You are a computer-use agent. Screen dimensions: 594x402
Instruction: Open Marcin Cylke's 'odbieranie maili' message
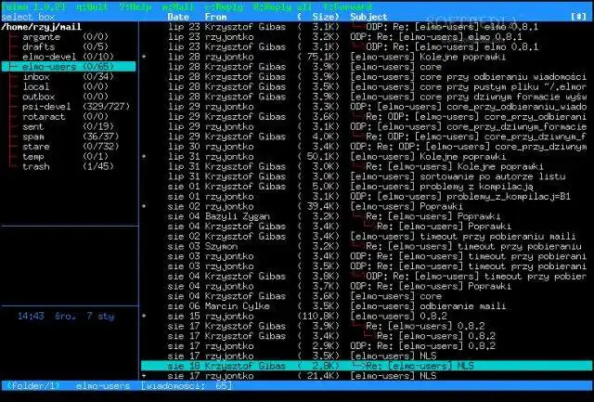point(367,306)
